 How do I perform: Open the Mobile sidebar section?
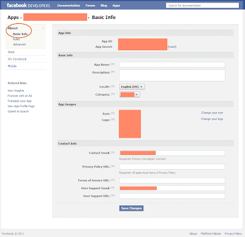pyautogui.click(x=12, y=66)
